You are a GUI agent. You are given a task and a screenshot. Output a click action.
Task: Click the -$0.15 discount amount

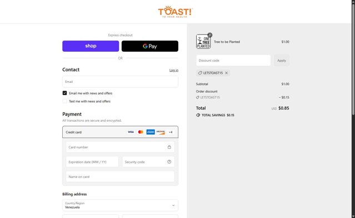point(284,97)
